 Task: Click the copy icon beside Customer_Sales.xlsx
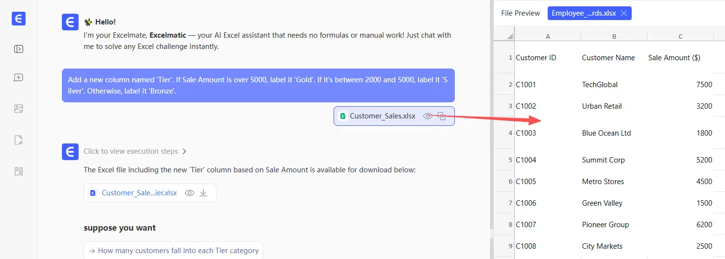[442, 116]
